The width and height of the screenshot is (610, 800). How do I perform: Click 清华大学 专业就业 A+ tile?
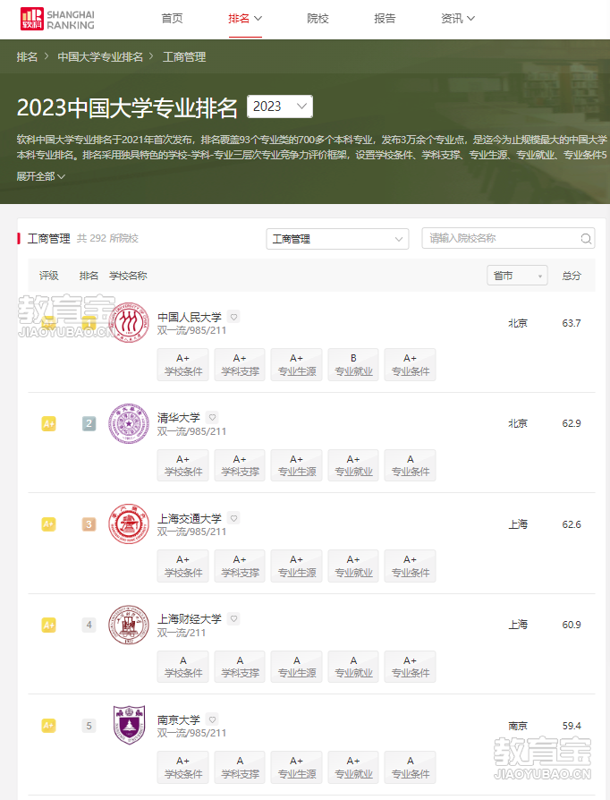[x=353, y=465]
